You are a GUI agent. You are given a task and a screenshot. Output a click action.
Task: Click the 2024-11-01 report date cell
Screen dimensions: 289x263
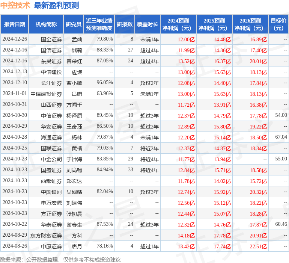click(15, 94)
